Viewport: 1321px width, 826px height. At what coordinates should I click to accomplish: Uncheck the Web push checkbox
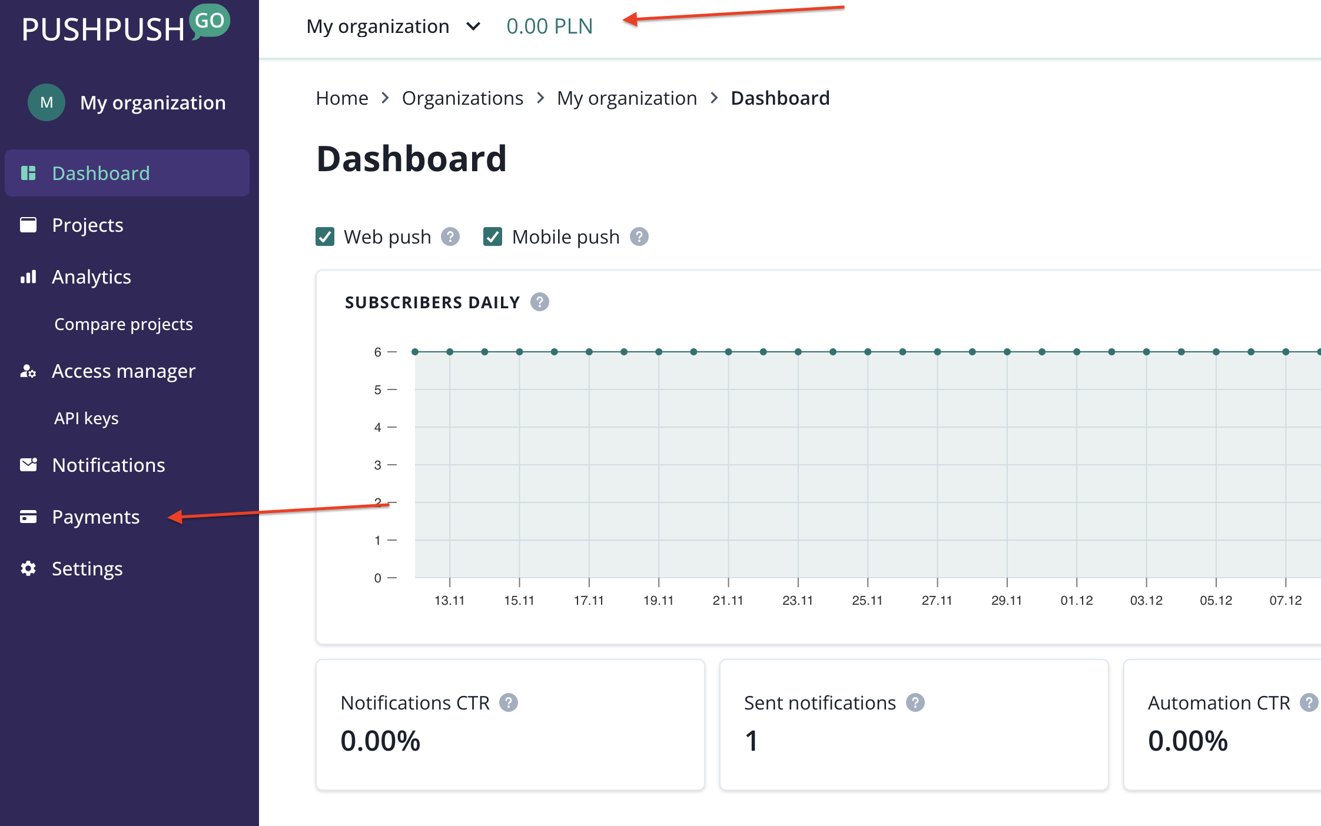(x=325, y=237)
